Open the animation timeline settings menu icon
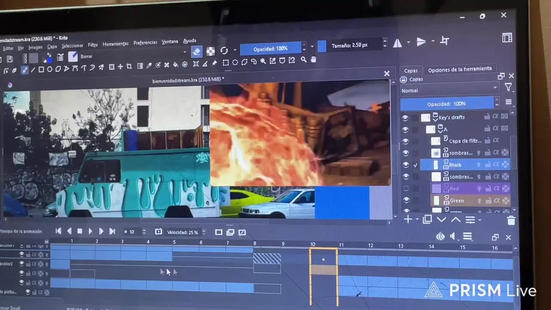Image resolution: width=551 pixels, height=310 pixels. click(467, 236)
